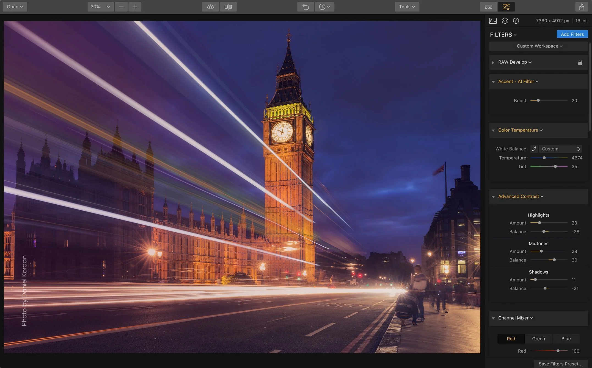Viewport: 592px width, 368px height.
Task: Unlock the RAW Develop filter
Action: (580, 62)
